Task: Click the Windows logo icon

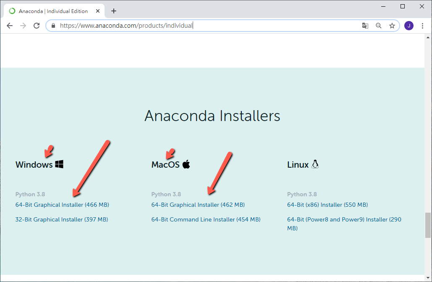Action: (x=59, y=164)
